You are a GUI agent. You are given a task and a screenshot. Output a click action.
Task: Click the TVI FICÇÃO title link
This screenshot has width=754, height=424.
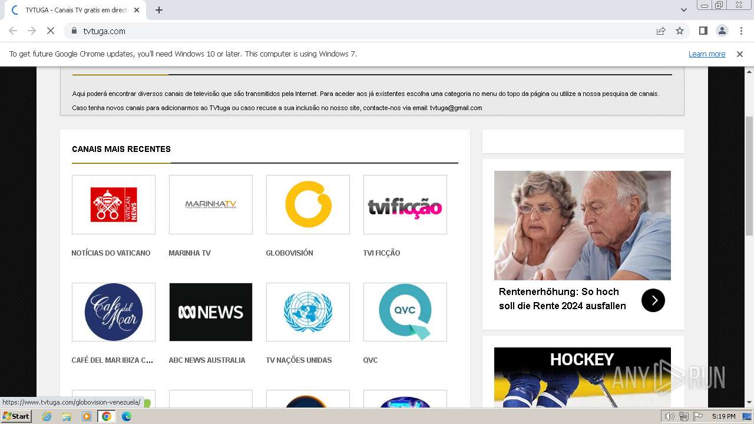click(382, 253)
